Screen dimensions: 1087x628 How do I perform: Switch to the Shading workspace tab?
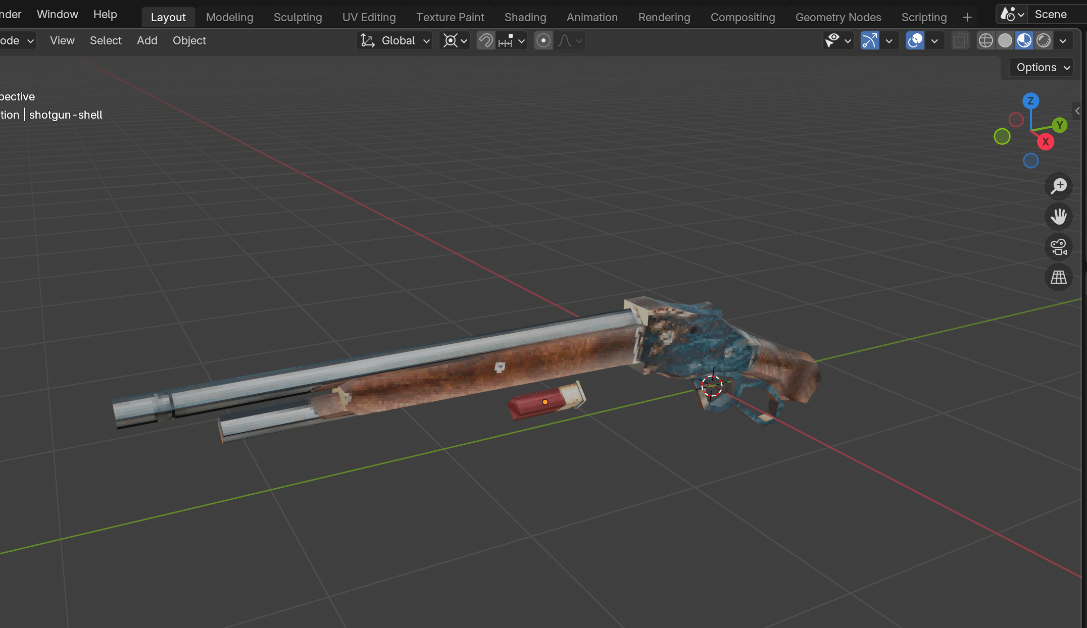coord(525,17)
